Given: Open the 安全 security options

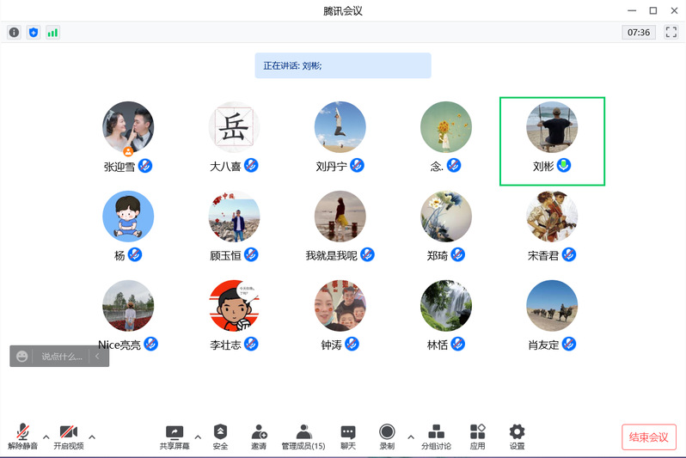Looking at the screenshot, I should [220, 436].
